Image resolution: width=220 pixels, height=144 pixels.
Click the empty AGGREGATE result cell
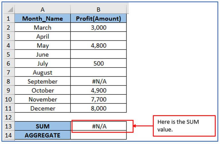point(98,135)
